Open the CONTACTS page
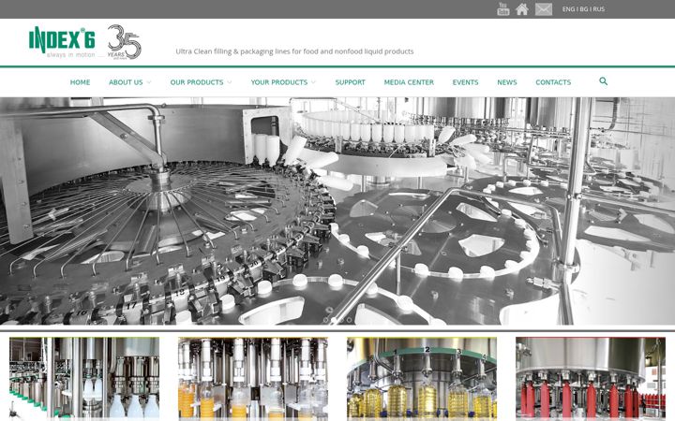Image resolution: width=675 pixels, height=421 pixels. point(553,82)
